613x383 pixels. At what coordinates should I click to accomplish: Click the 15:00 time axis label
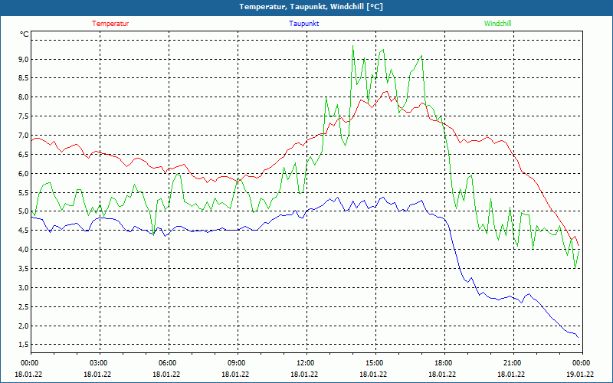click(375, 363)
